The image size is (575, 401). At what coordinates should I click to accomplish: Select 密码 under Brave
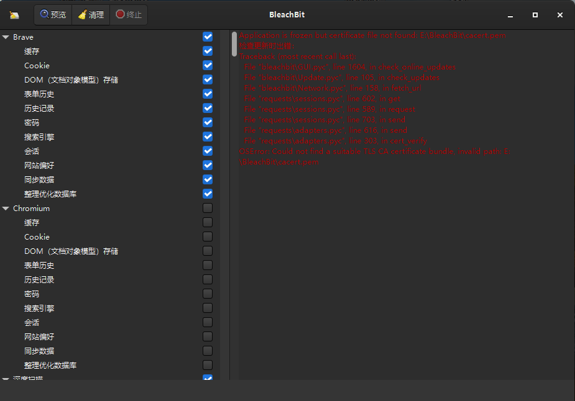click(x=32, y=123)
